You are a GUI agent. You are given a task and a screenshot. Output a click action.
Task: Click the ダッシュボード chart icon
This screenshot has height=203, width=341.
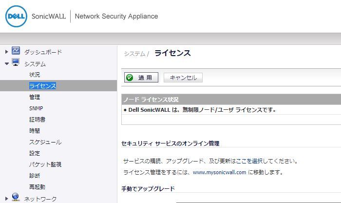pos(16,51)
